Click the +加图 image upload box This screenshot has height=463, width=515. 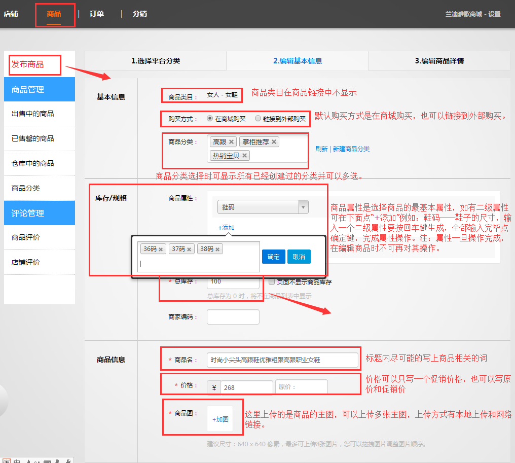(220, 419)
